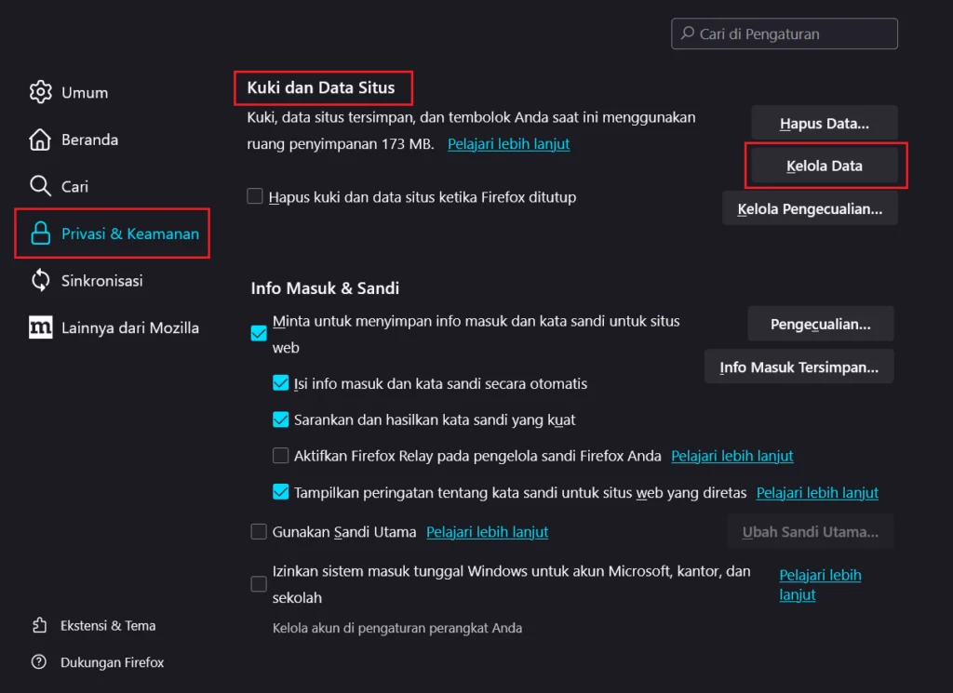Open Info Masuk Tersimpan... button

[x=799, y=366]
